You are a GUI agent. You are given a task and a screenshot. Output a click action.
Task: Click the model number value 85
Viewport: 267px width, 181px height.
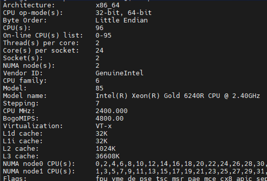click(x=99, y=88)
